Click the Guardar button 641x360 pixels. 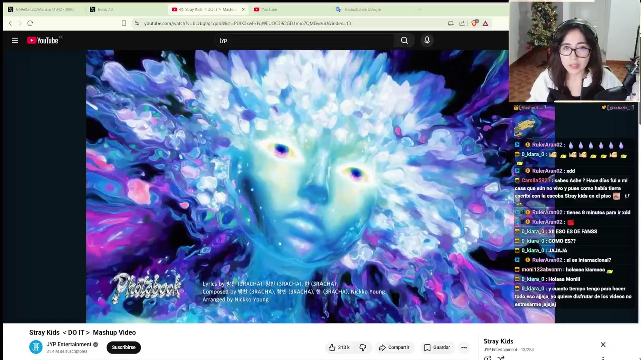[437, 347]
